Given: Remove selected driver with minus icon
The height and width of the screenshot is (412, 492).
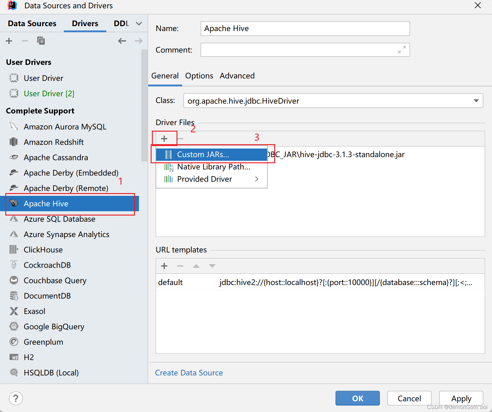Looking at the screenshot, I should [x=25, y=41].
